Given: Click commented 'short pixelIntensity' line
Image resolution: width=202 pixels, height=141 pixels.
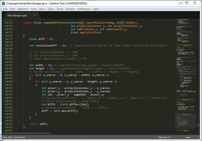Looking at the screenshot, I should [71, 101].
